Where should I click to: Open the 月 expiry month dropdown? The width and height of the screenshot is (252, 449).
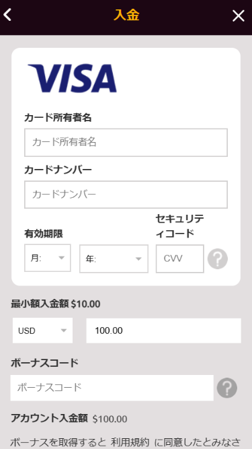(x=48, y=258)
